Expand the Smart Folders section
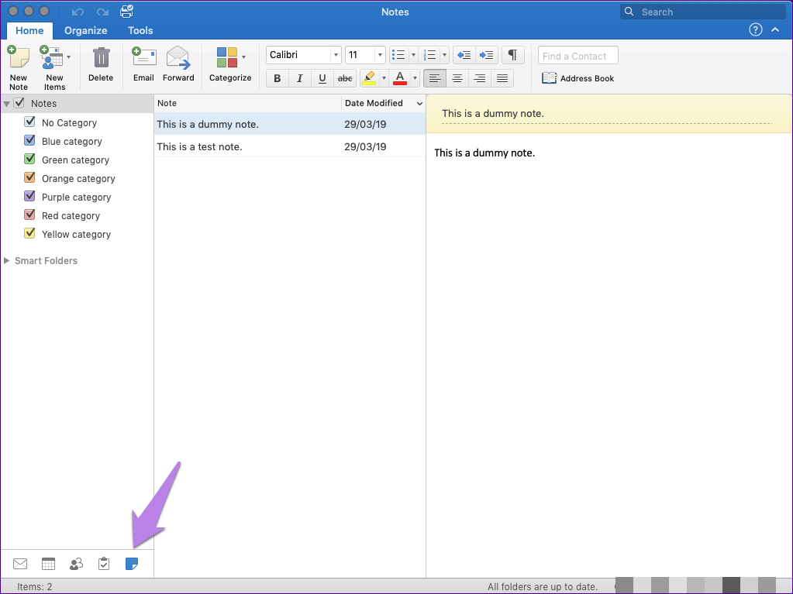The height and width of the screenshot is (594, 793). point(8,261)
